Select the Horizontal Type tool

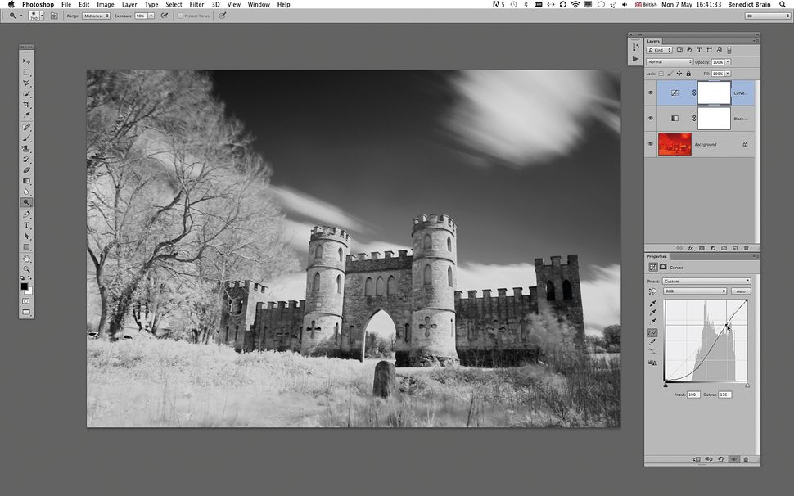pyautogui.click(x=27, y=224)
